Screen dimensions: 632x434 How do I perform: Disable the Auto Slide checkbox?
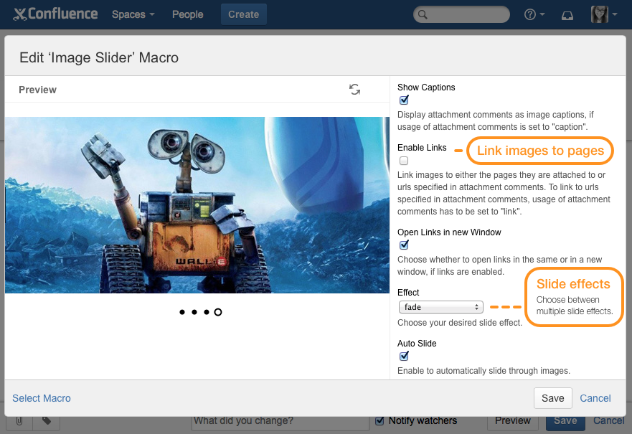pyautogui.click(x=404, y=357)
